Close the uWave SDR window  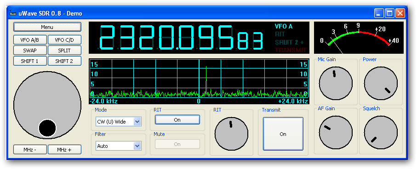pos(400,13)
